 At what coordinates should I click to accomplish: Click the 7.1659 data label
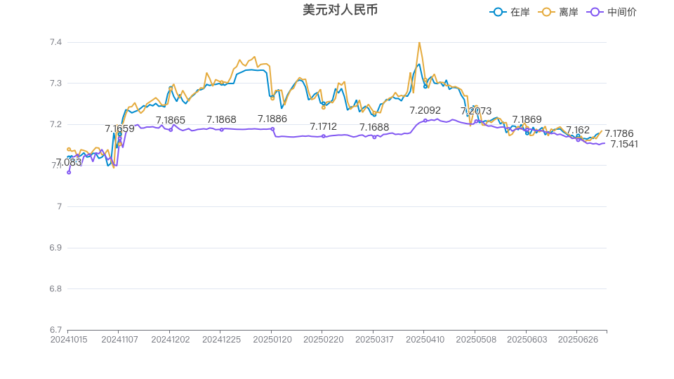[119, 128]
